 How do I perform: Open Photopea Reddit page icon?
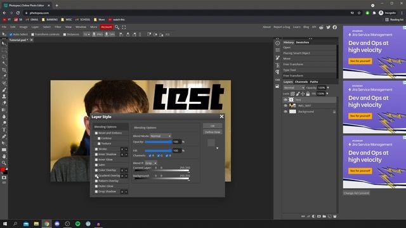[322, 27]
